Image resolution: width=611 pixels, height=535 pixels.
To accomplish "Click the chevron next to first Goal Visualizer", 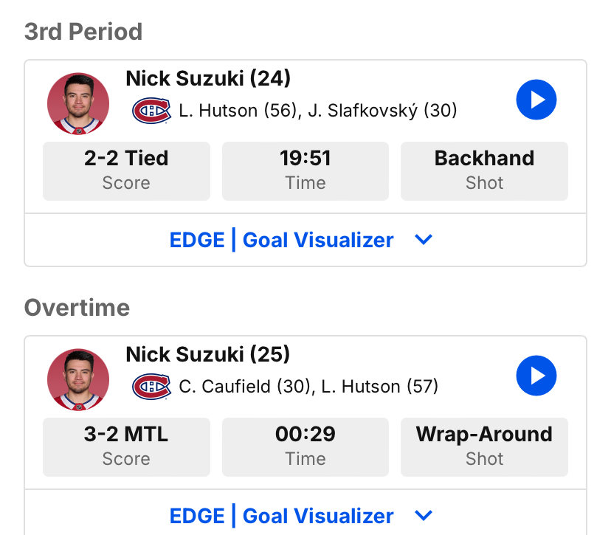I will tap(424, 240).
